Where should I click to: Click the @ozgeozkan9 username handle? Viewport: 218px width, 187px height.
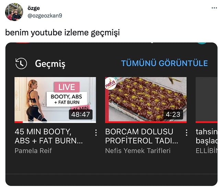coord(45,15)
